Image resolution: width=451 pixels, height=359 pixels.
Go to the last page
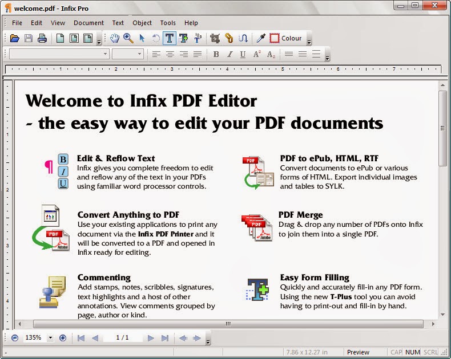click(165, 338)
